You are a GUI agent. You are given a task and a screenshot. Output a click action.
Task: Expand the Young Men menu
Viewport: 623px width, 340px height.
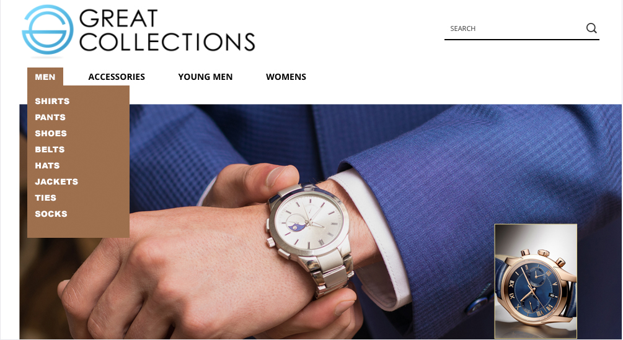pos(205,77)
